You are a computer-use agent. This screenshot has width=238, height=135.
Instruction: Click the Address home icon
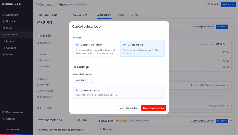coord(38,66)
